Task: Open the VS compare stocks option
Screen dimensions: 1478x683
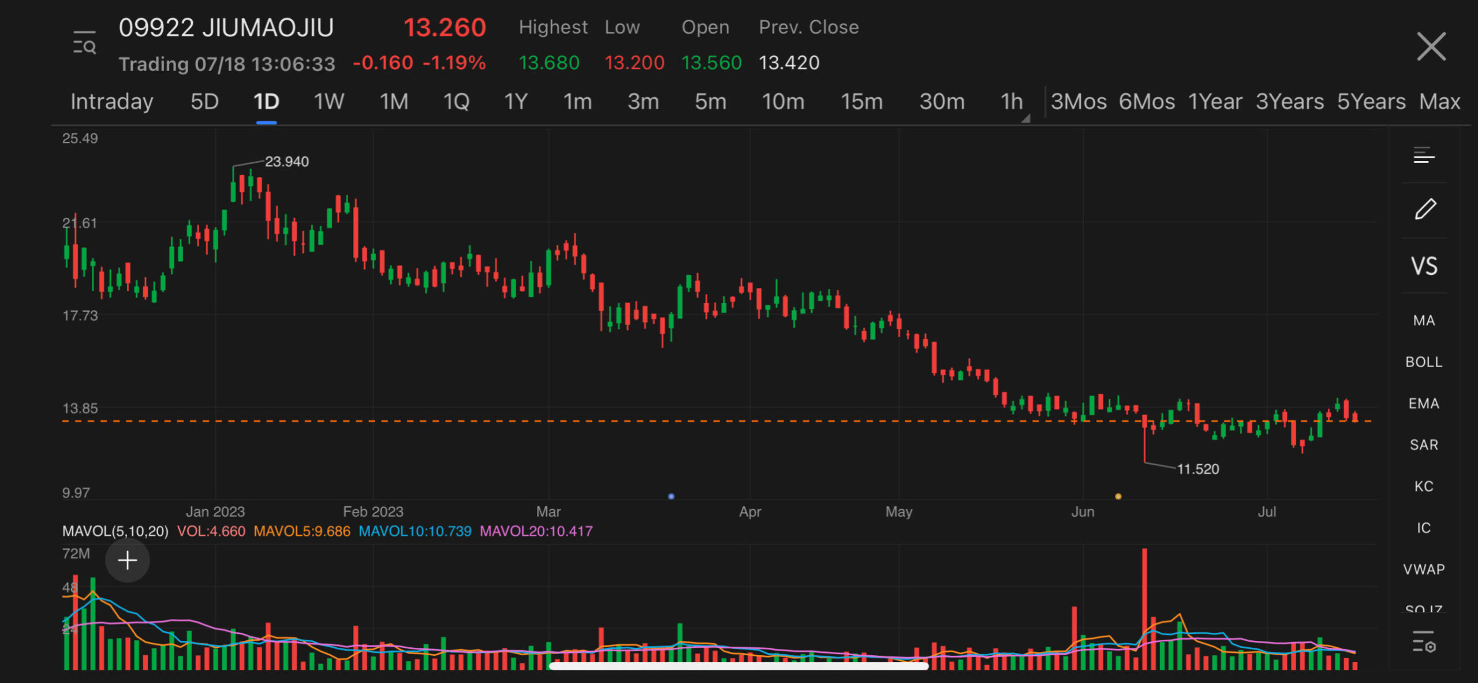Action: pos(1424,266)
